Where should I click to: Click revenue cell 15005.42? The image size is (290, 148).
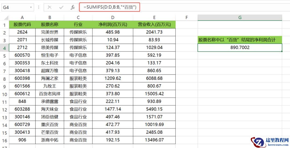(154, 94)
